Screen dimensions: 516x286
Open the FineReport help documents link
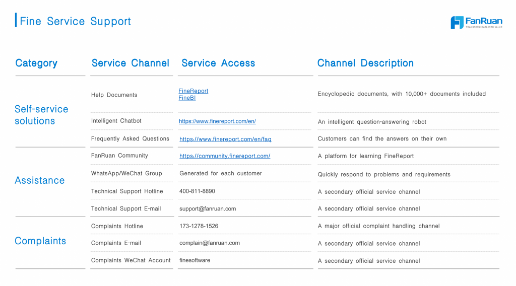pos(193,91)
